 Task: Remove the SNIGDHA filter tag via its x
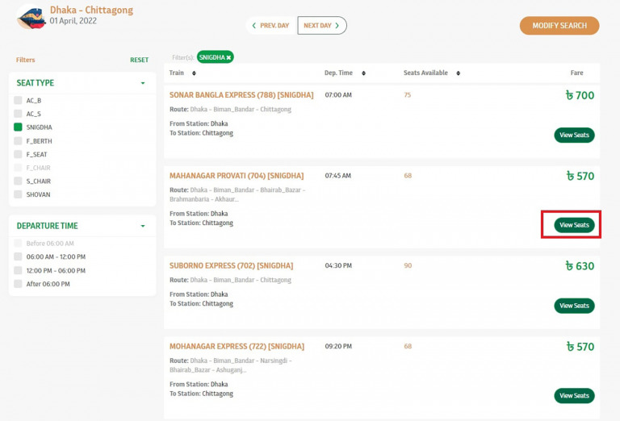[228, 57]
